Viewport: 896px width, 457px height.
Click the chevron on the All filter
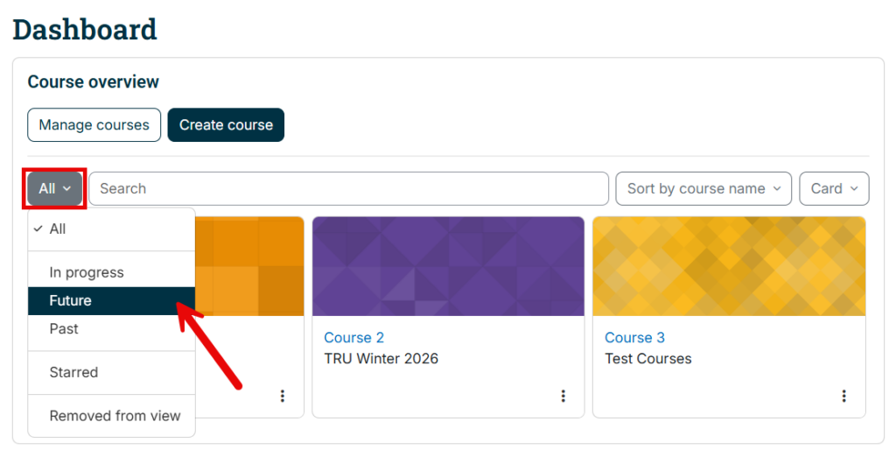(x=66, y=189)
